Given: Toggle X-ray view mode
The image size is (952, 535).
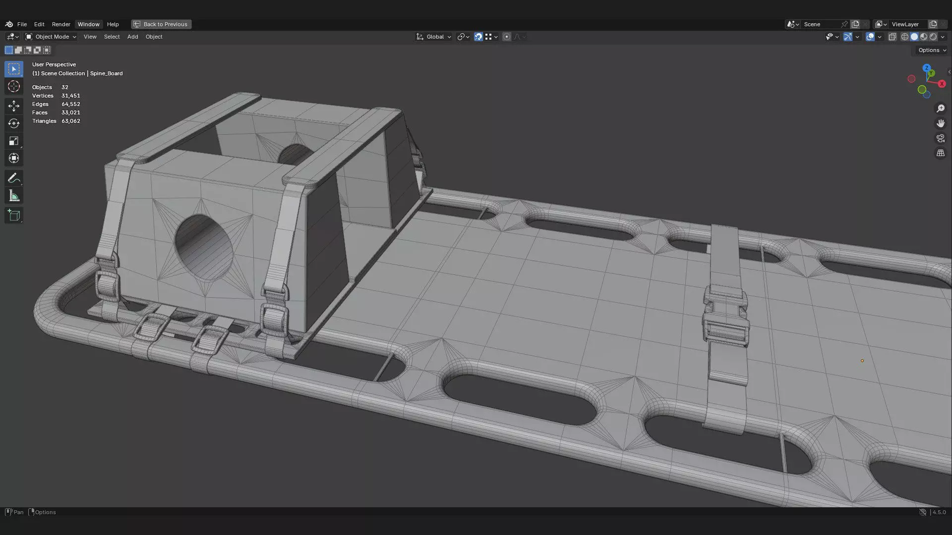Looking at the screenshot, I should point(892,37).
